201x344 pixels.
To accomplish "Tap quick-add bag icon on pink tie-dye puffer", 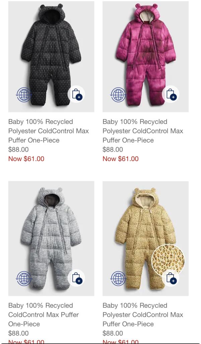I will point(171,94).
